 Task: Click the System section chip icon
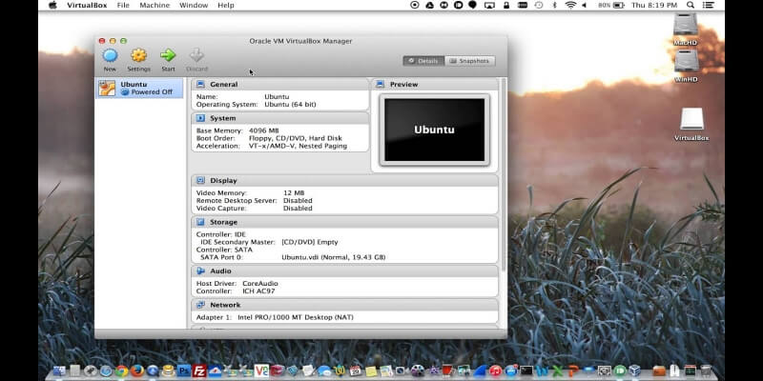(x=200, y=118)
